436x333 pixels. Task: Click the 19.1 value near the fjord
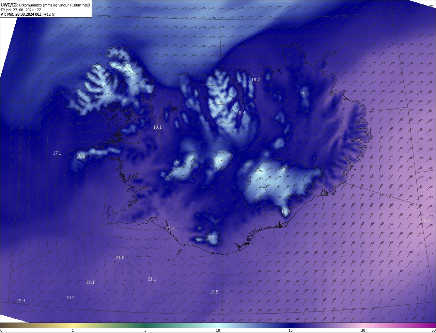[157, 127]
